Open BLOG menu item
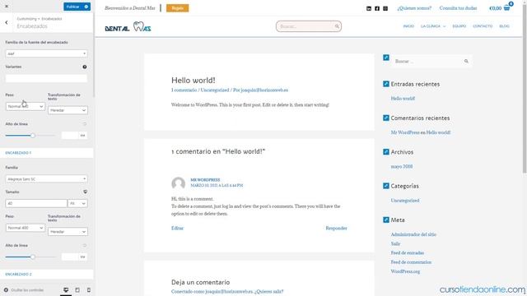Viewport: 527px width, 296px height. click(504, 26)
